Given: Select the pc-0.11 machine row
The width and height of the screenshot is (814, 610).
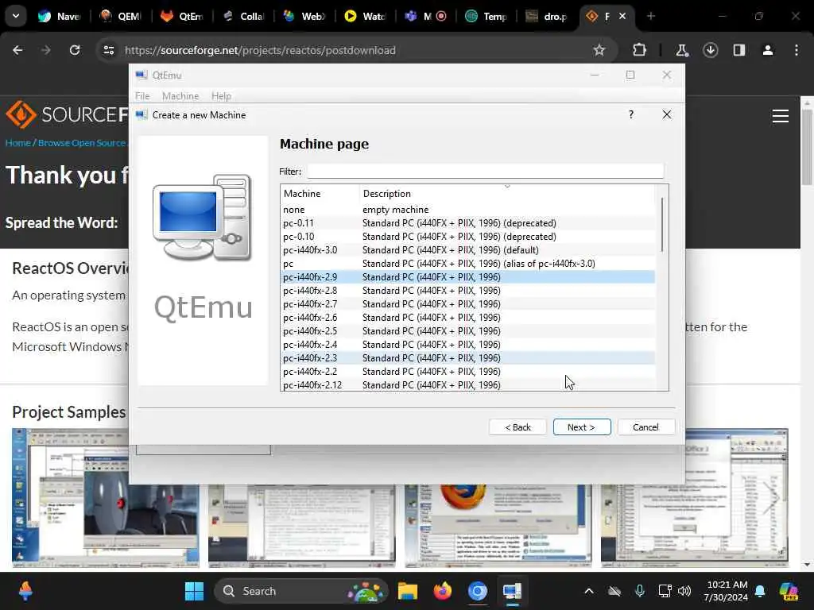Looking at the screenshot, I should click(467, 223).
